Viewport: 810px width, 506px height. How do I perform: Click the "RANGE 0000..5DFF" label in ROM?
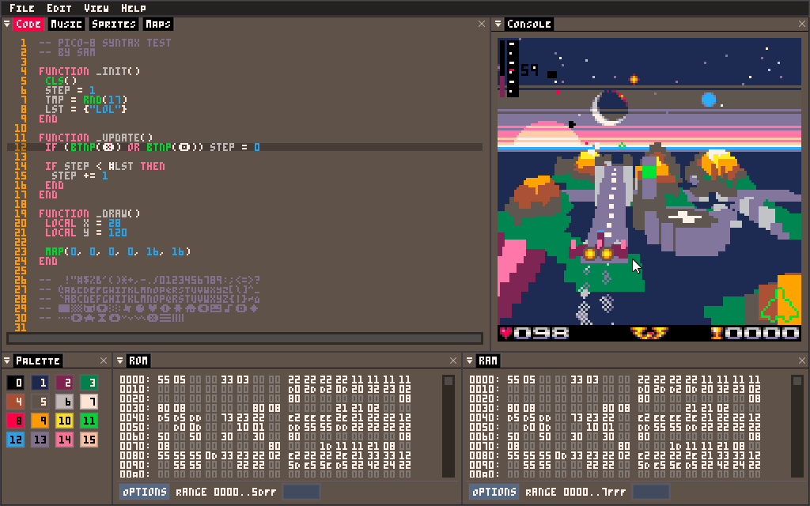click(225, 492)
